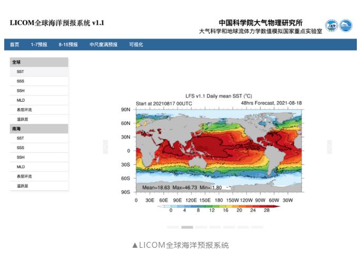Click the 大气科学和地球流体力学数值模拟国家重点实验室 subtitle
The height and width of the screenshot is (262, 360).
[261, 31]
